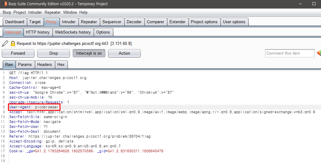Open the Extender tab

click(x=177, y=22)
